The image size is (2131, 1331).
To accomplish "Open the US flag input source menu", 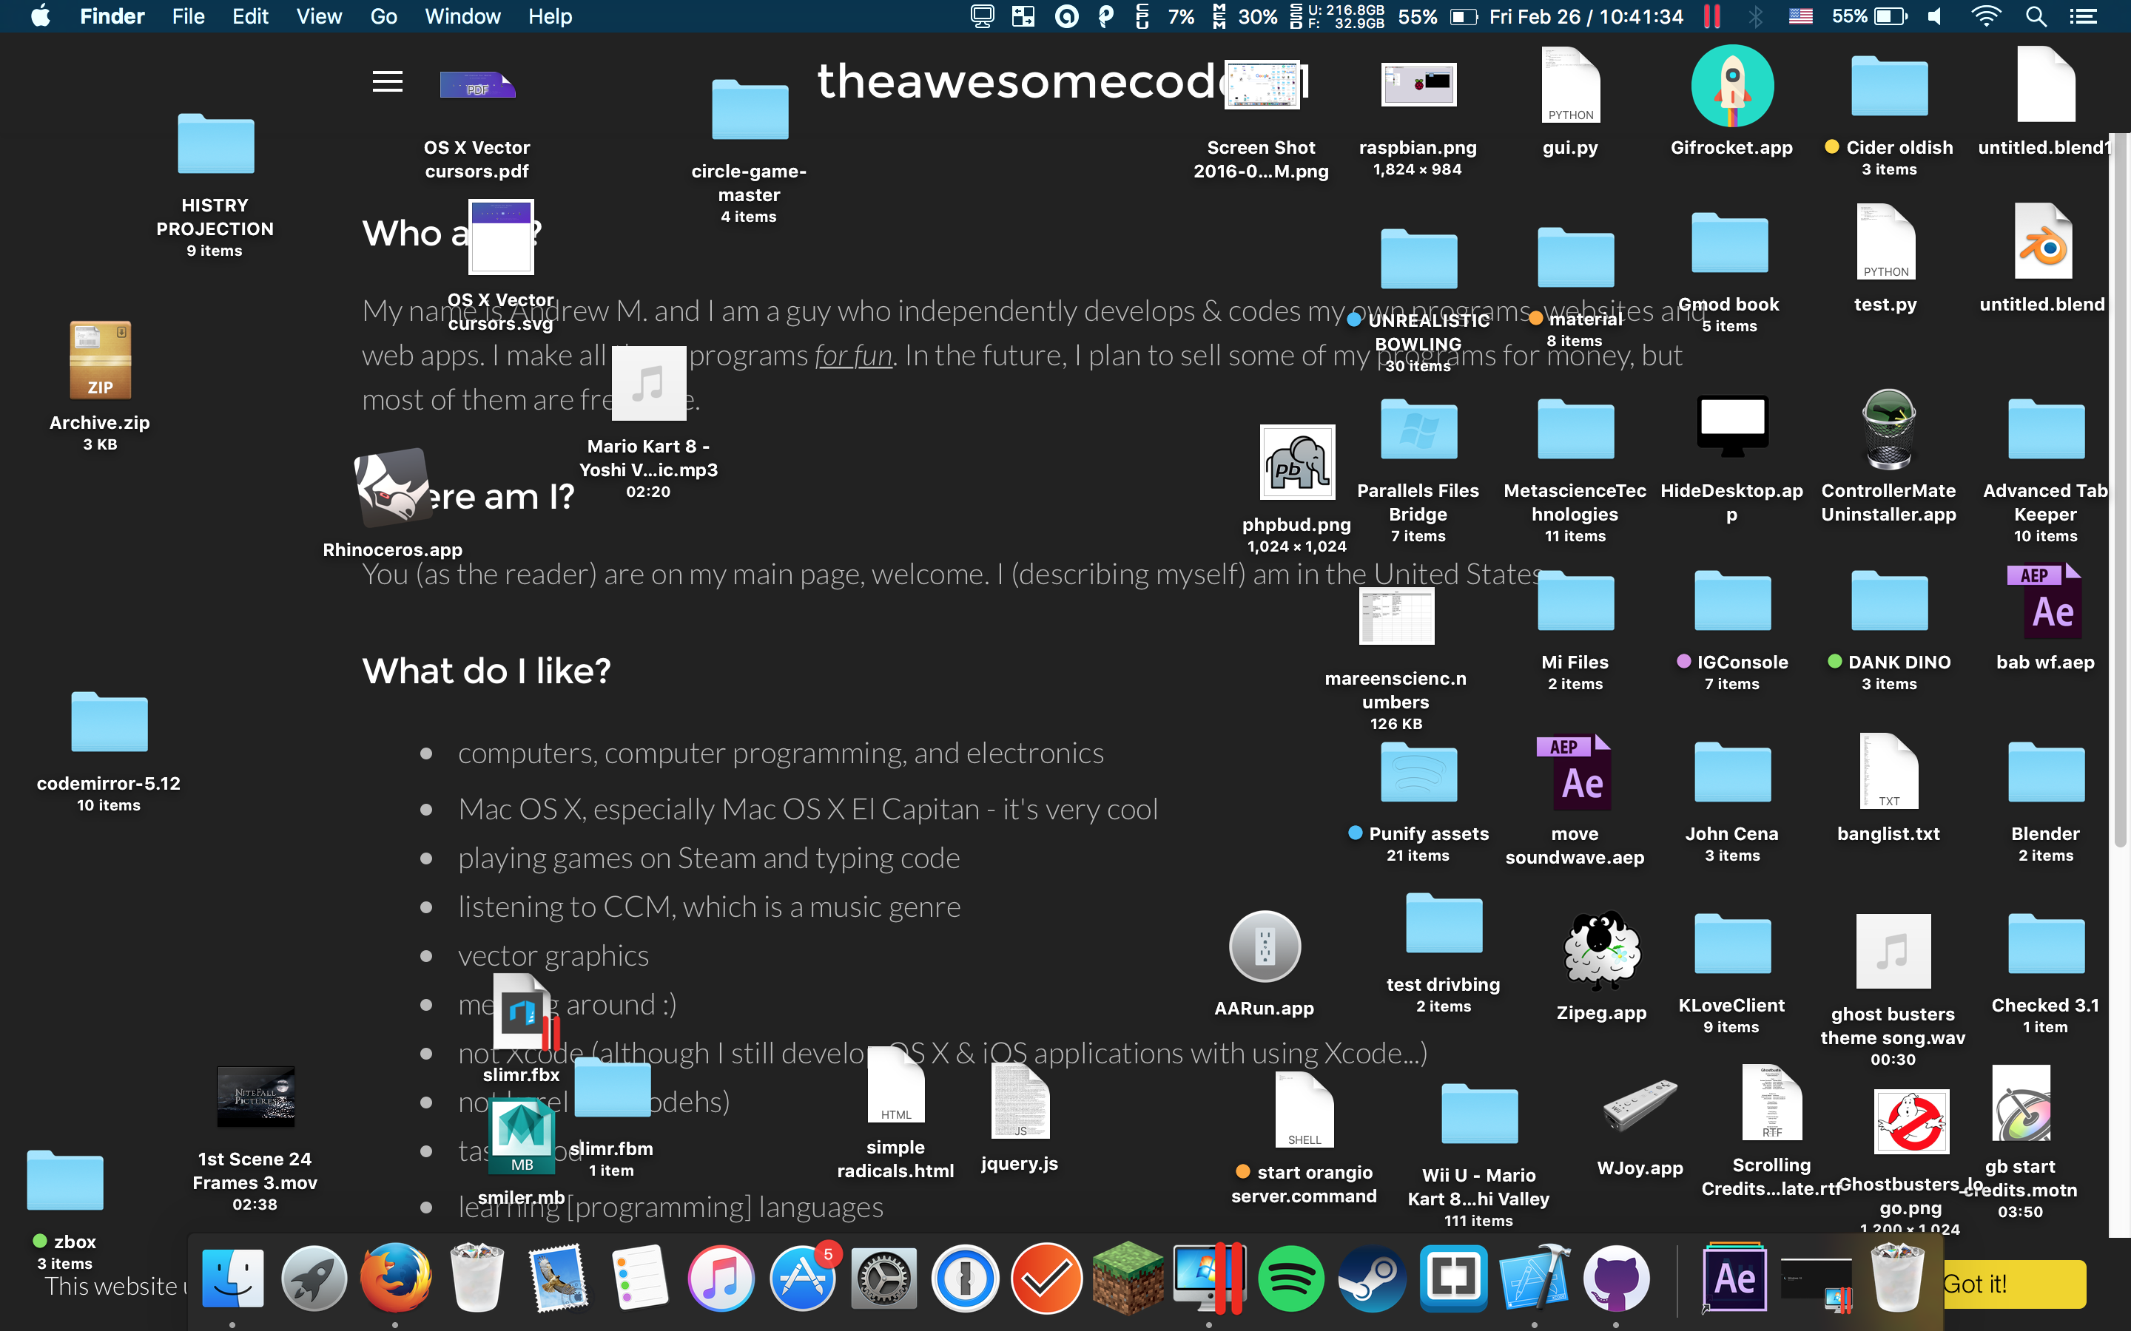I will tap(1800, 17).
